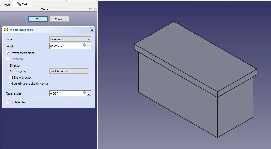
Task: Uncheck Length along sketch normal
Action: pyautogui.click(x=11, y=84)
